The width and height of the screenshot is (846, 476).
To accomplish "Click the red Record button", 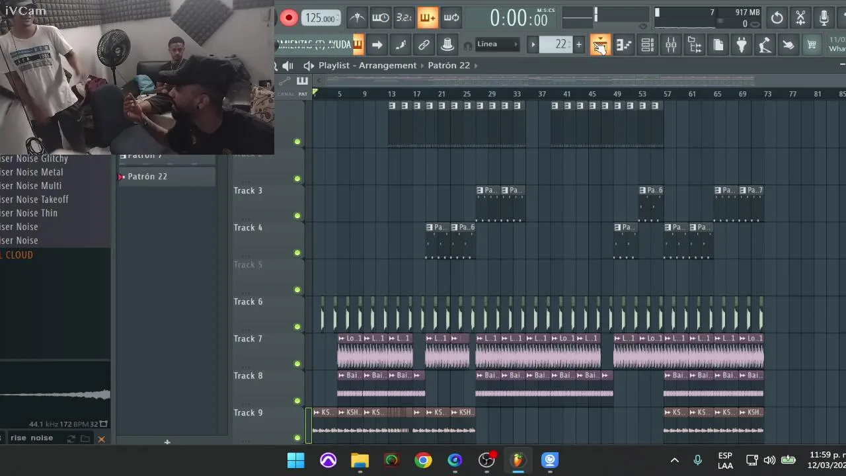I will [x=289, y=18].
